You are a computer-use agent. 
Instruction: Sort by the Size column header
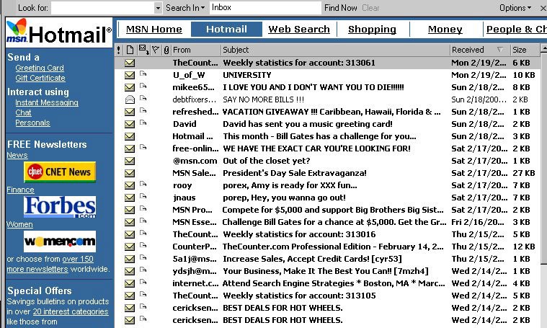click(x=525, y=50)
